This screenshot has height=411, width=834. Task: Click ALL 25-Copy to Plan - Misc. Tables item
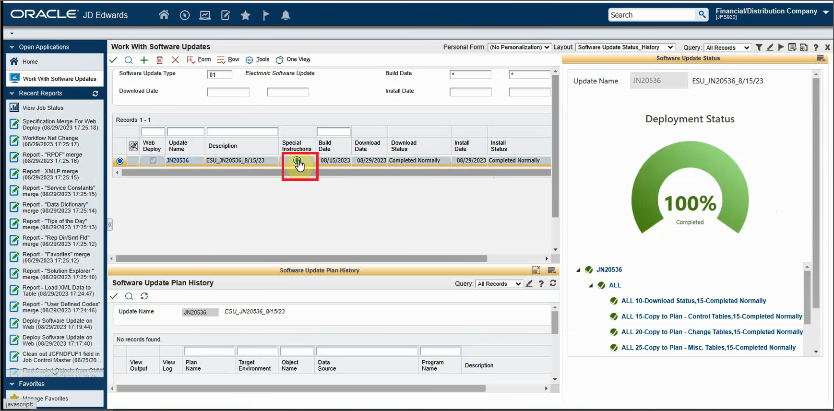pyautogui.click(x=708, y=348)
